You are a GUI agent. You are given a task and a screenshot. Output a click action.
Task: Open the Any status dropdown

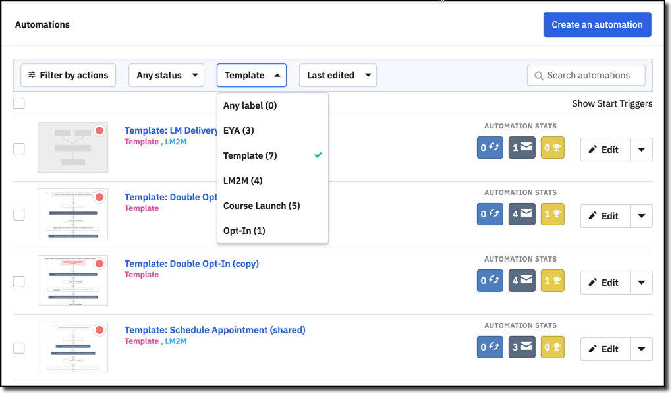click(x=167, y=75)
